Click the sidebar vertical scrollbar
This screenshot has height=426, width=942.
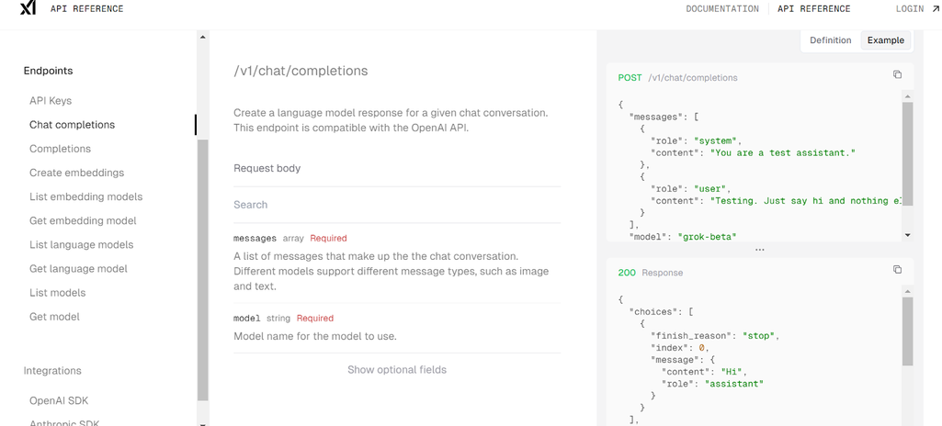(x=203, y=270)
